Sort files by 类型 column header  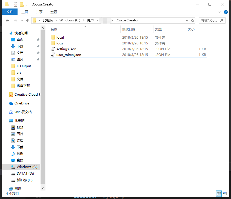[158, 29]
